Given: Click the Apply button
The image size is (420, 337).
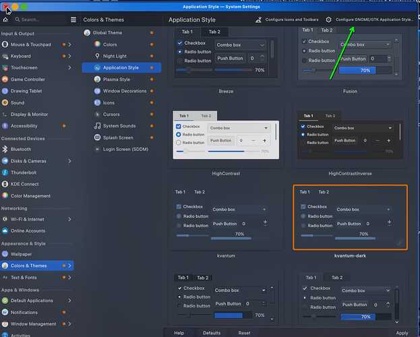Looking at the screenshot, I should [x=402, y=333].
